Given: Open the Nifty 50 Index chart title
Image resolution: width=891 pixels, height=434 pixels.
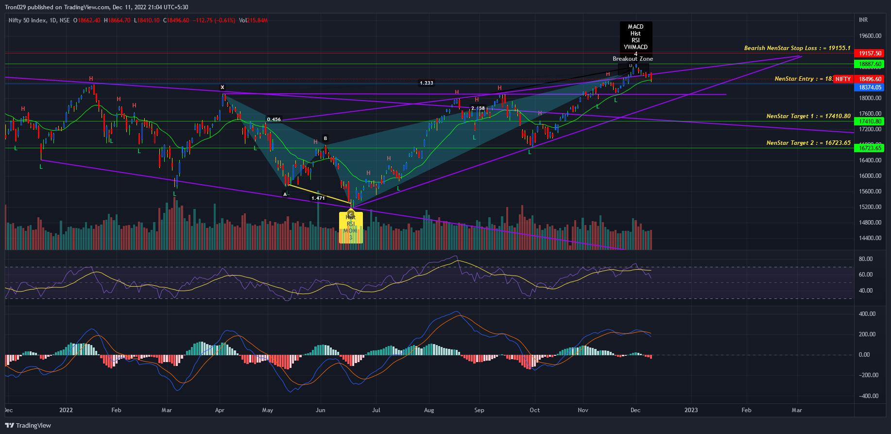Looking at the screenshot, I should coord(39,20).
